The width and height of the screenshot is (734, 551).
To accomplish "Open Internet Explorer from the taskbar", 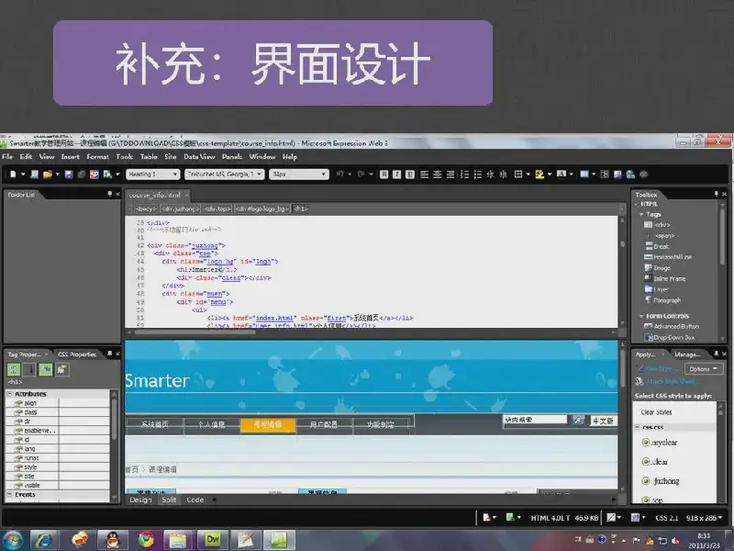I will (43, 540).
